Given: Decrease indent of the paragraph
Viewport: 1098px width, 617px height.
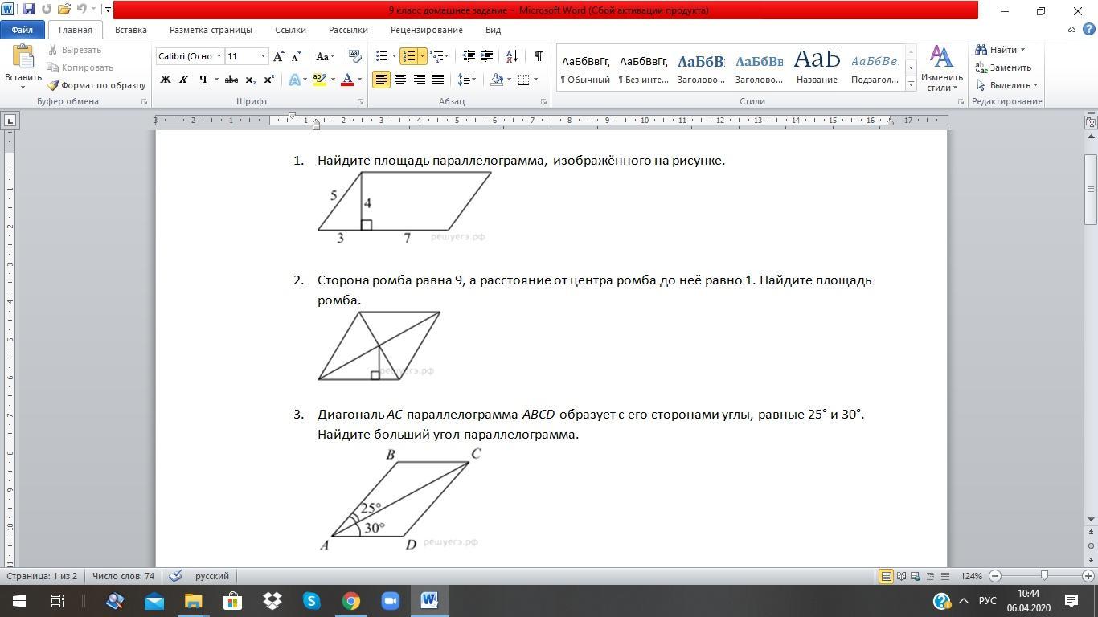Looking at the screenshot, I should 469,56.
